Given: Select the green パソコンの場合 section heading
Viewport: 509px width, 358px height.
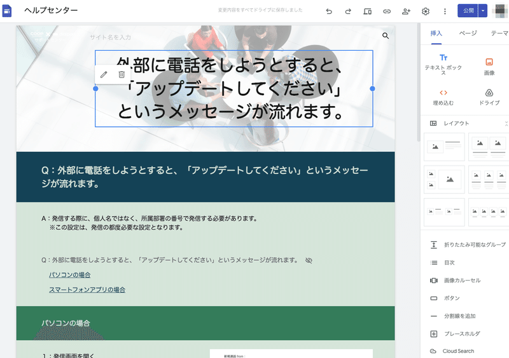Looking at the screenshot, I should [66, 323].
